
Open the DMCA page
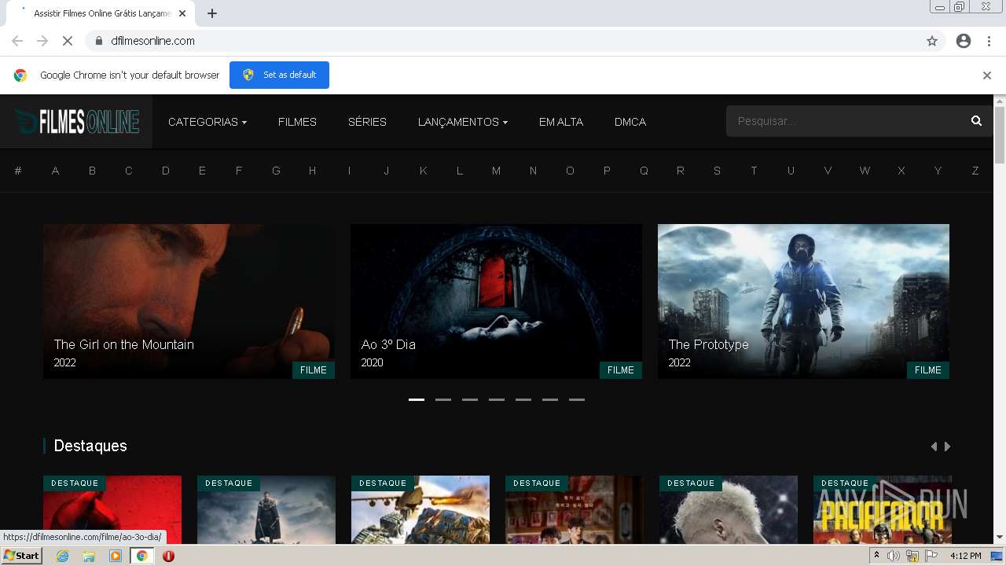tap(630, 122)
